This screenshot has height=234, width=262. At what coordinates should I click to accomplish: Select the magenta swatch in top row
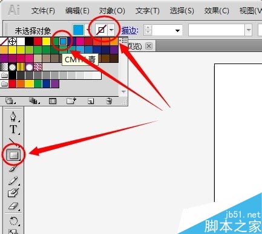[x=80, y=41]
